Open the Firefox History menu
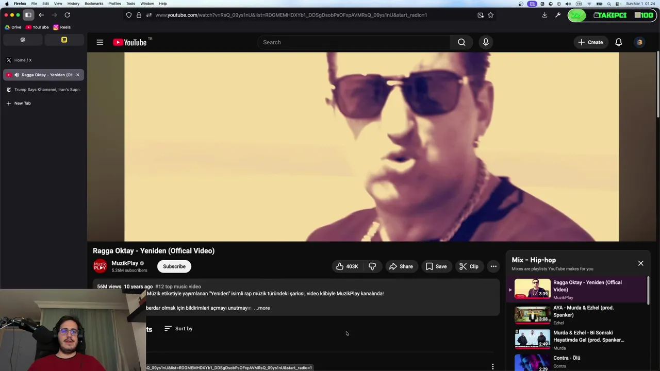The height and width of the screenshot is (371, 660). pyautogui.click(x=73, y=4)
